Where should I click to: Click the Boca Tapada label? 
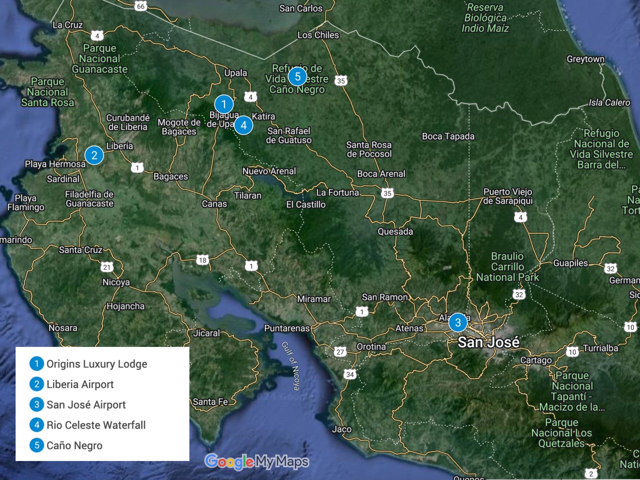pos(448,136)
